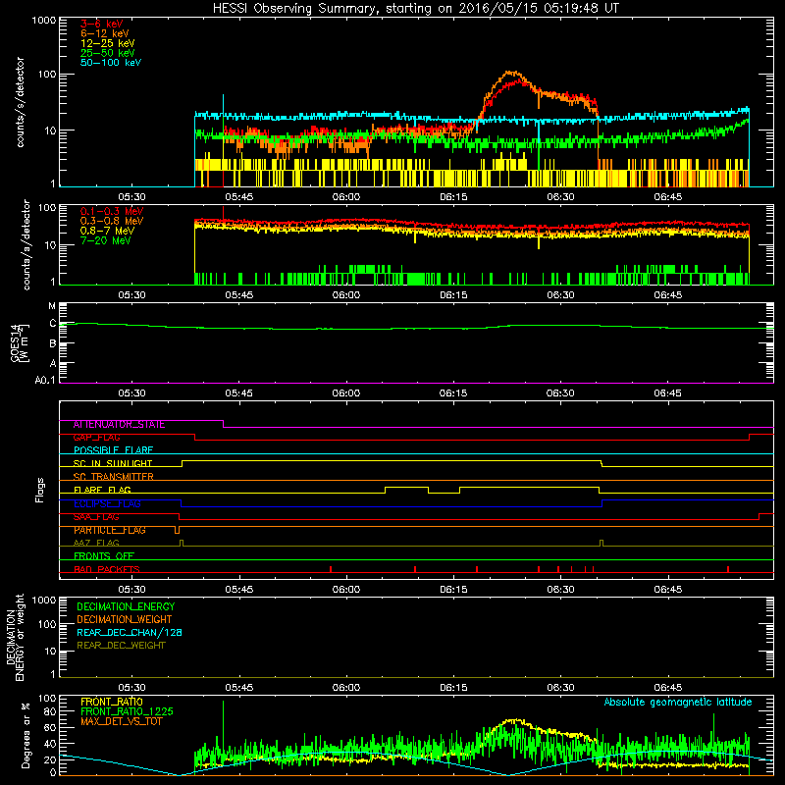
Task: Select the 3-6 keV legend label
Action: coord(101,24)
